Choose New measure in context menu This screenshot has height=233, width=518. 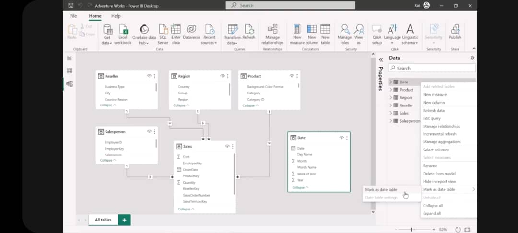(435, 95)
